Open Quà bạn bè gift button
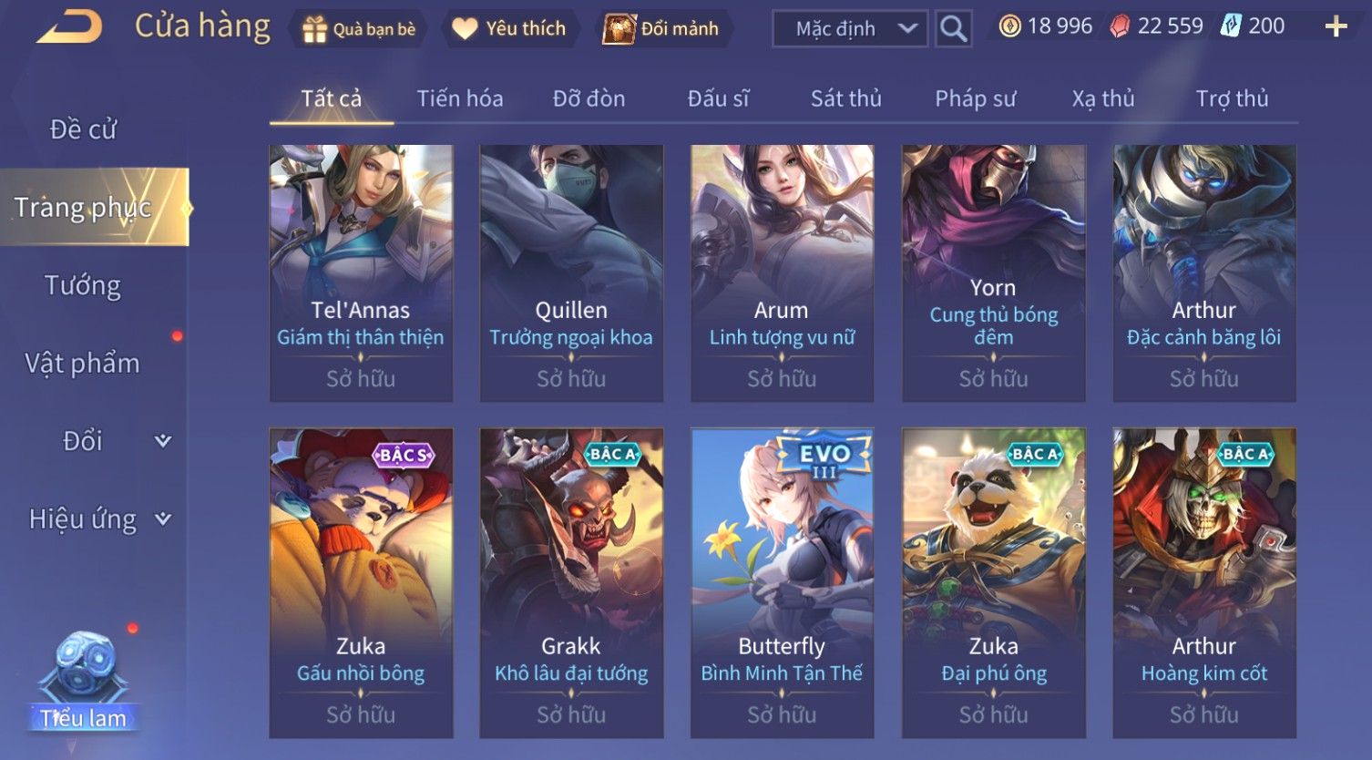The width and height of the screenshot is (1372, 760). click(358, 29)
